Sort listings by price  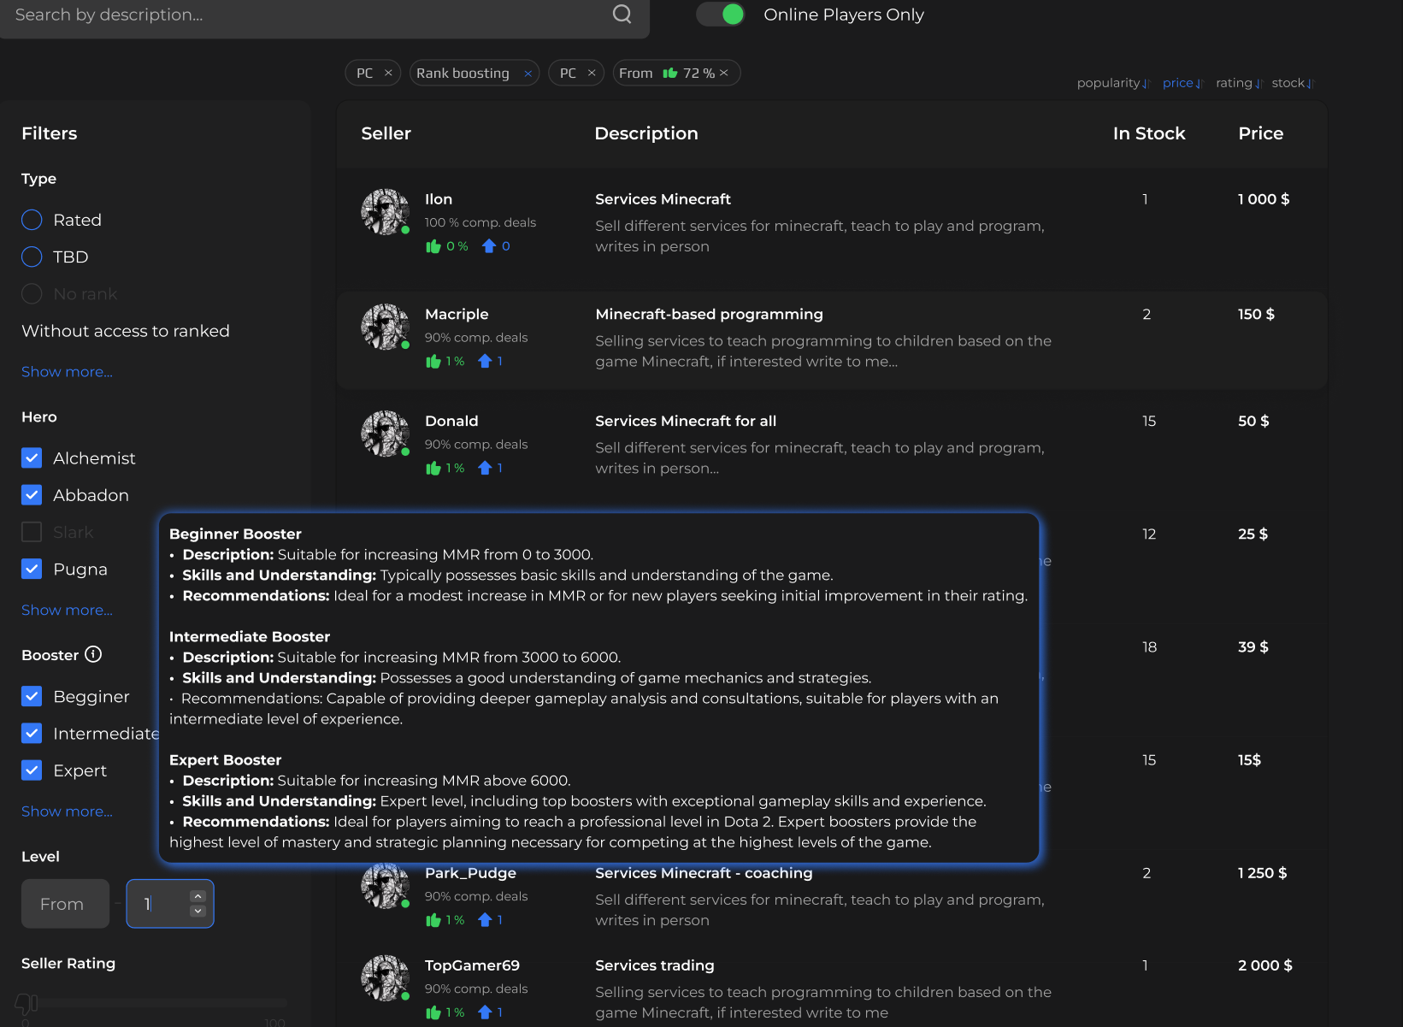pos(1182,83)
